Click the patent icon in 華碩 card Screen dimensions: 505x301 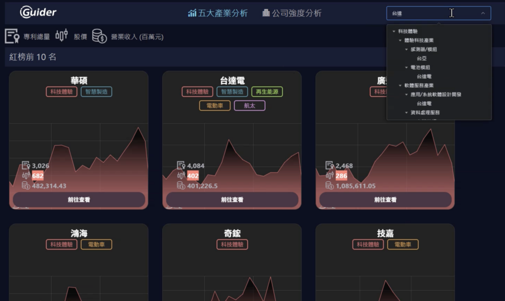pyautogui.click(x=26, y=165)
